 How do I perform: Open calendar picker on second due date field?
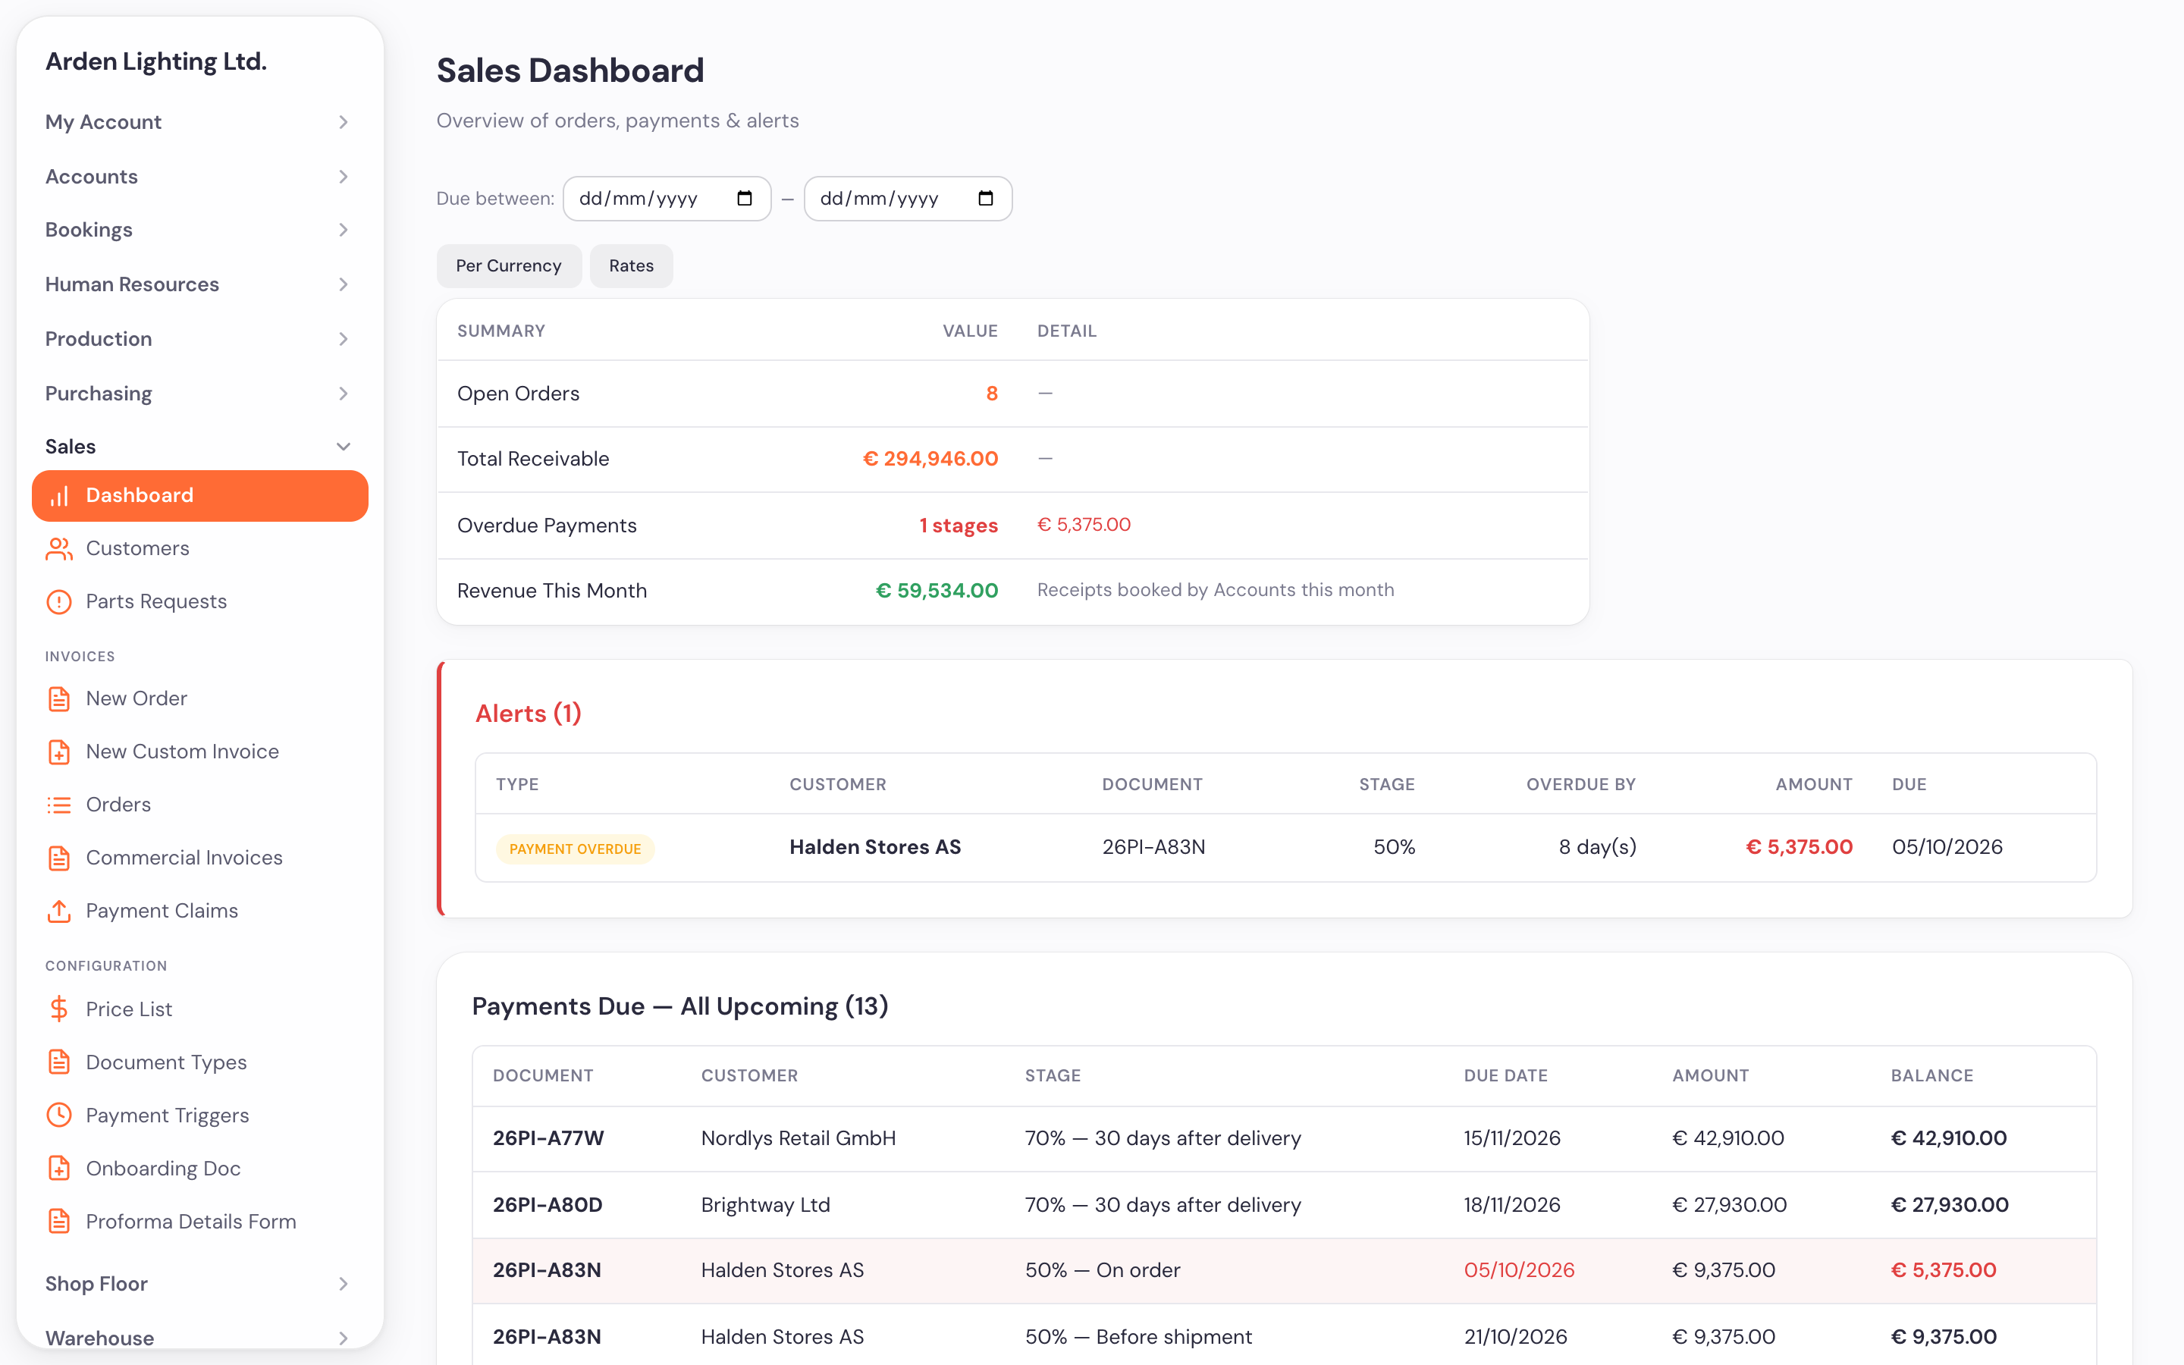click(x=986, y=199)
